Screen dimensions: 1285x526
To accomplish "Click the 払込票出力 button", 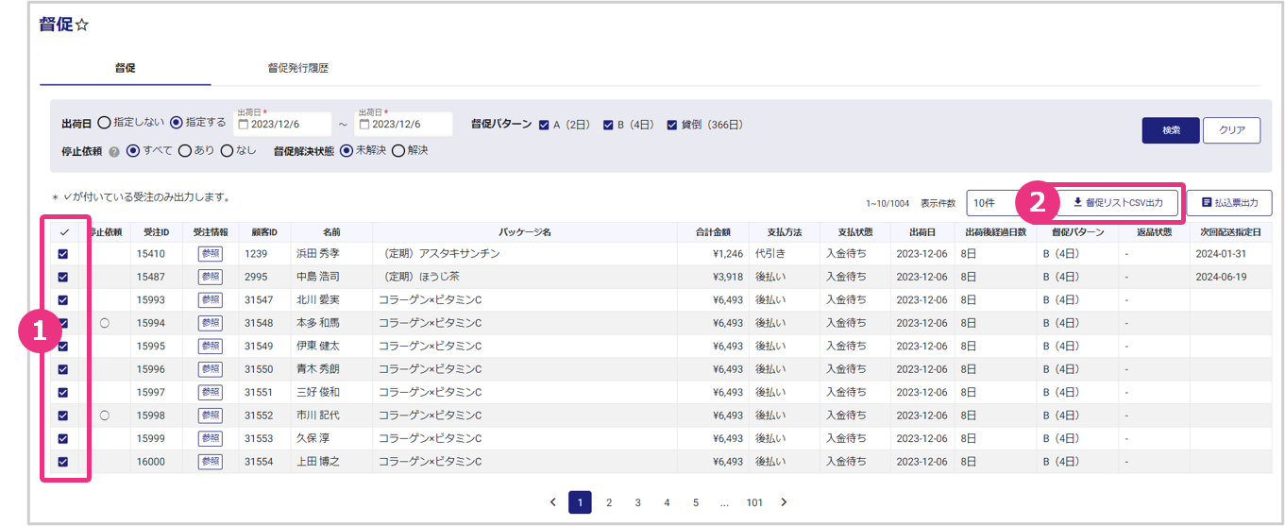I will click(1228, 203).
